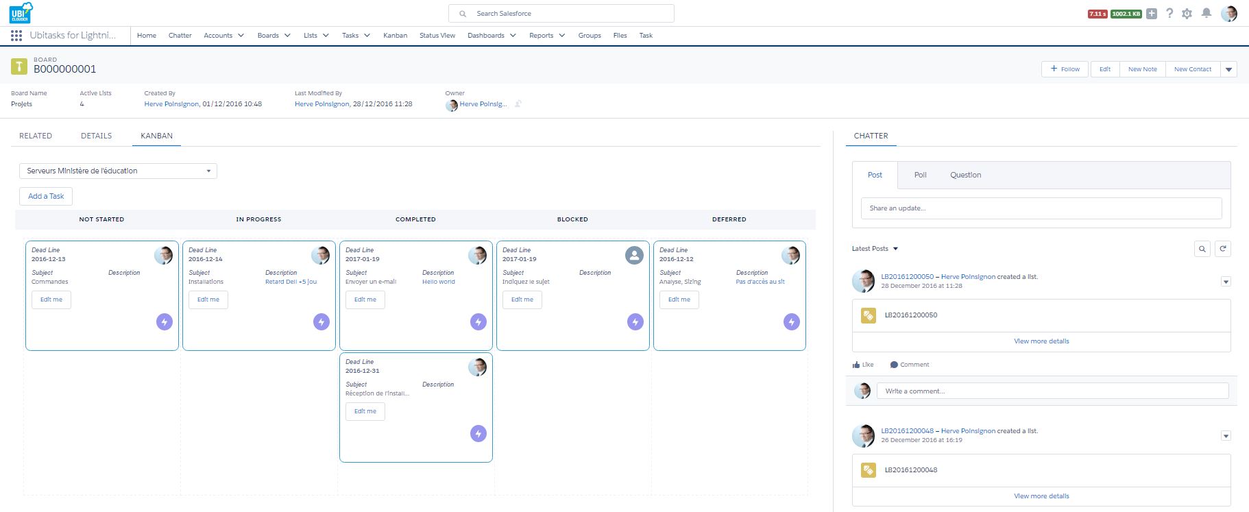
Task: Open the Groups nav tab
Action: point(590,36)
